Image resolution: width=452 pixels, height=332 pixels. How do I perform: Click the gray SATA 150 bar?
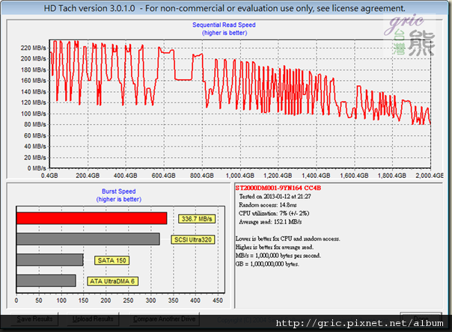pos(49,259)
